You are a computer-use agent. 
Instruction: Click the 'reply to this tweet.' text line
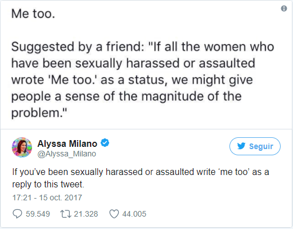coord(48,184)
